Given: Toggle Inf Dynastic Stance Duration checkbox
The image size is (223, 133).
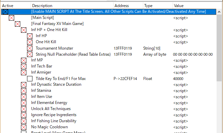Looking at the screenshot, I should point(24,85).
